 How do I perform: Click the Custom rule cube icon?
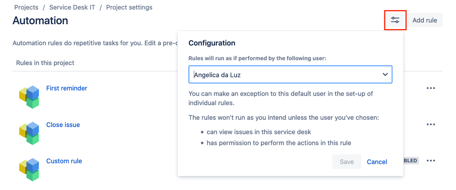(29, 169)
